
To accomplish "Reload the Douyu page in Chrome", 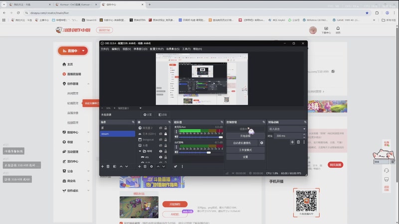I will click(x=18, y=13).
